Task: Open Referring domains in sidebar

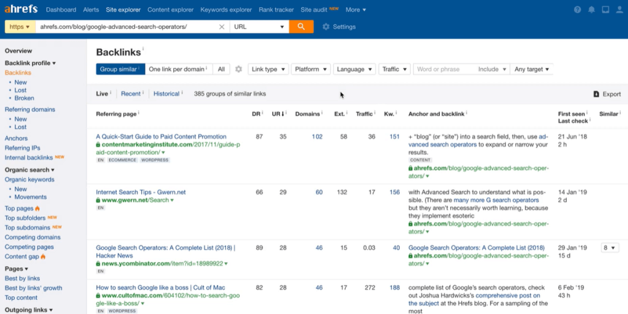Action: (x=30, y=109)
